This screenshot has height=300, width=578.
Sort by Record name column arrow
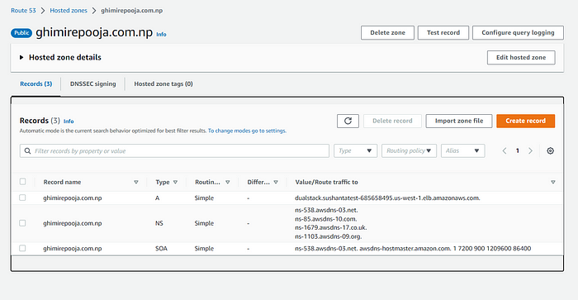tap(136, 183)
